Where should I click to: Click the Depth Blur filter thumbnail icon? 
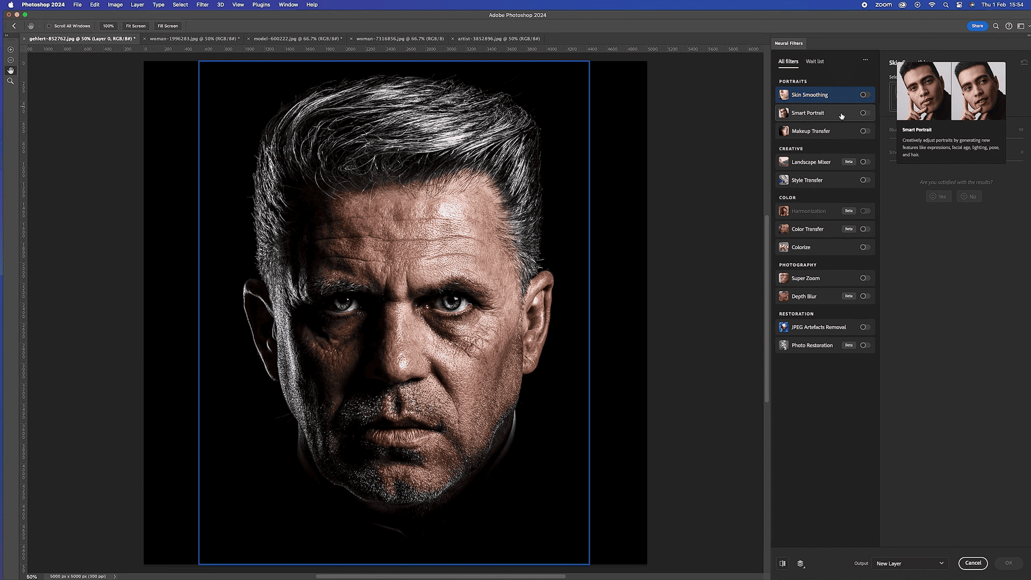784,296
